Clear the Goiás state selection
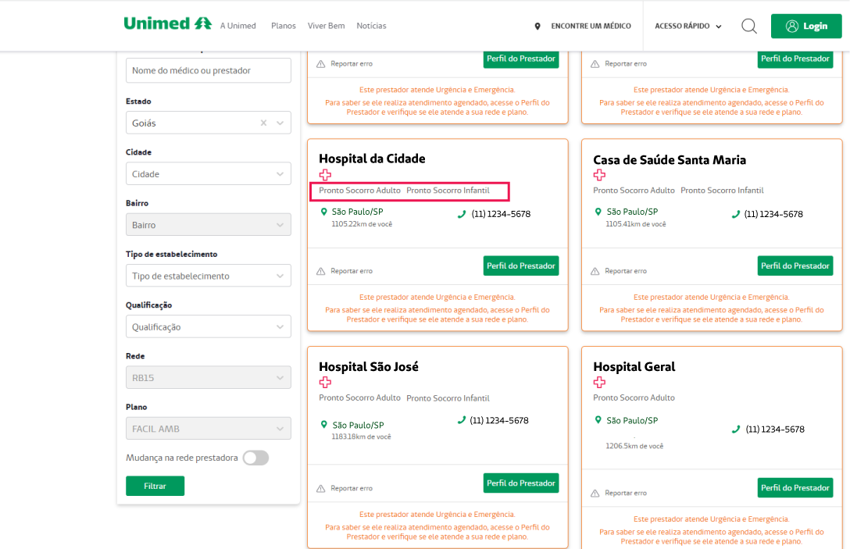Screen dimensions: 850x549 263,123
